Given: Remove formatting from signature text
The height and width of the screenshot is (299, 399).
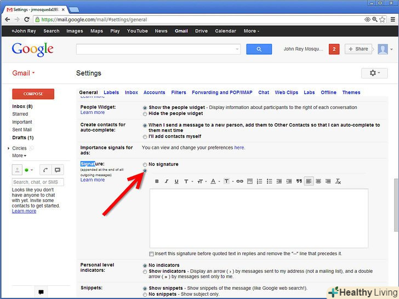Looking at the screenshot, I should (x=338, y=181).
